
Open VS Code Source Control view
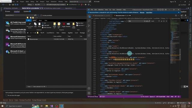[89, 25]
